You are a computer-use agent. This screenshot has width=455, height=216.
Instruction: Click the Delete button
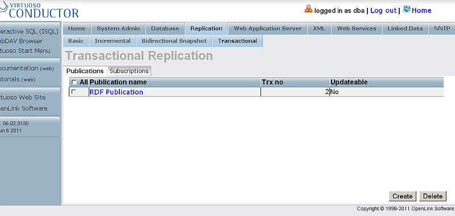(x=433, y=196)
